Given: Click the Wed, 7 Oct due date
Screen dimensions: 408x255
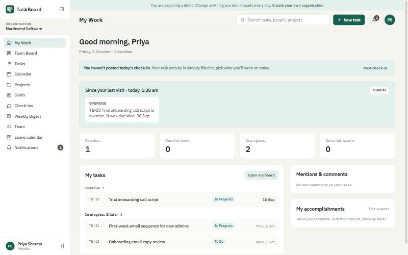Looking at the screenshot, I should pos(265,242).
